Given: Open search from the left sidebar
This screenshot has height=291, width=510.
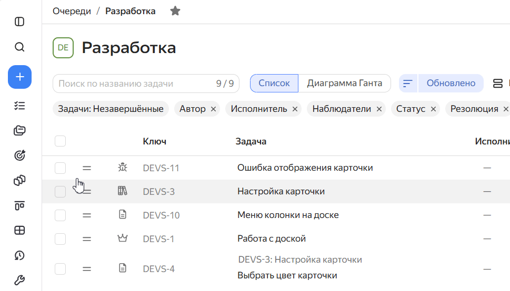Looking at the screenshot, I should [x=19, y=47].
